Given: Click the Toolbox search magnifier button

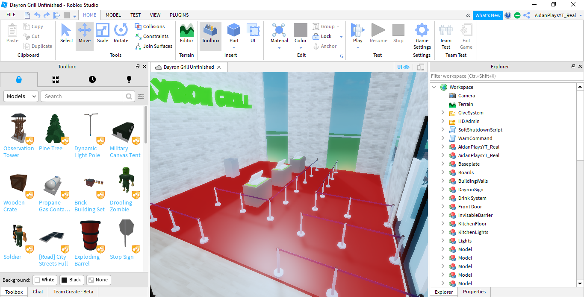Looking at the screenshot, I should pyautogui.click(x=129, y=96).
